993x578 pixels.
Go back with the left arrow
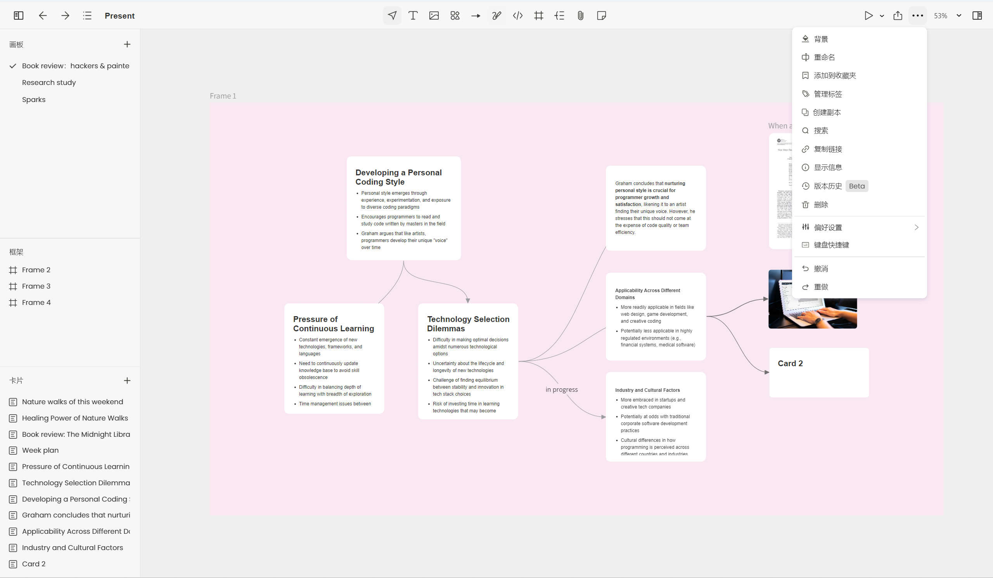click(x=43, y=16)
